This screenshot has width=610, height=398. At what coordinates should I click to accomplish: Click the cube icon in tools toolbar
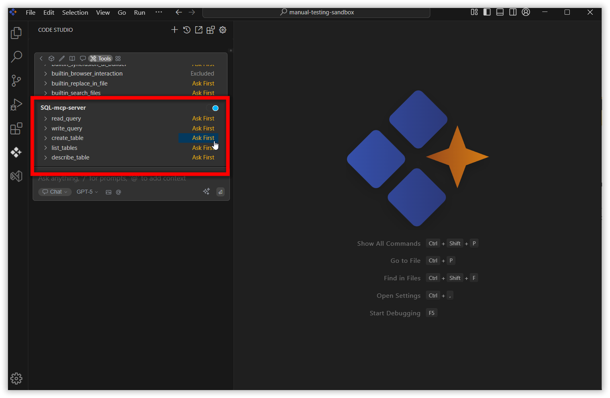51,58
